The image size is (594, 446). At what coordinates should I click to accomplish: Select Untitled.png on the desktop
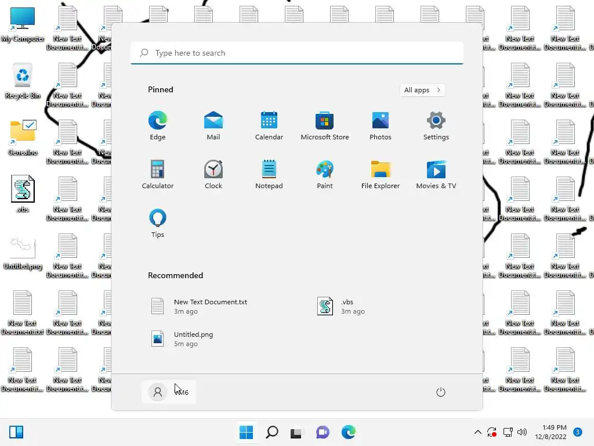[23, 252]
